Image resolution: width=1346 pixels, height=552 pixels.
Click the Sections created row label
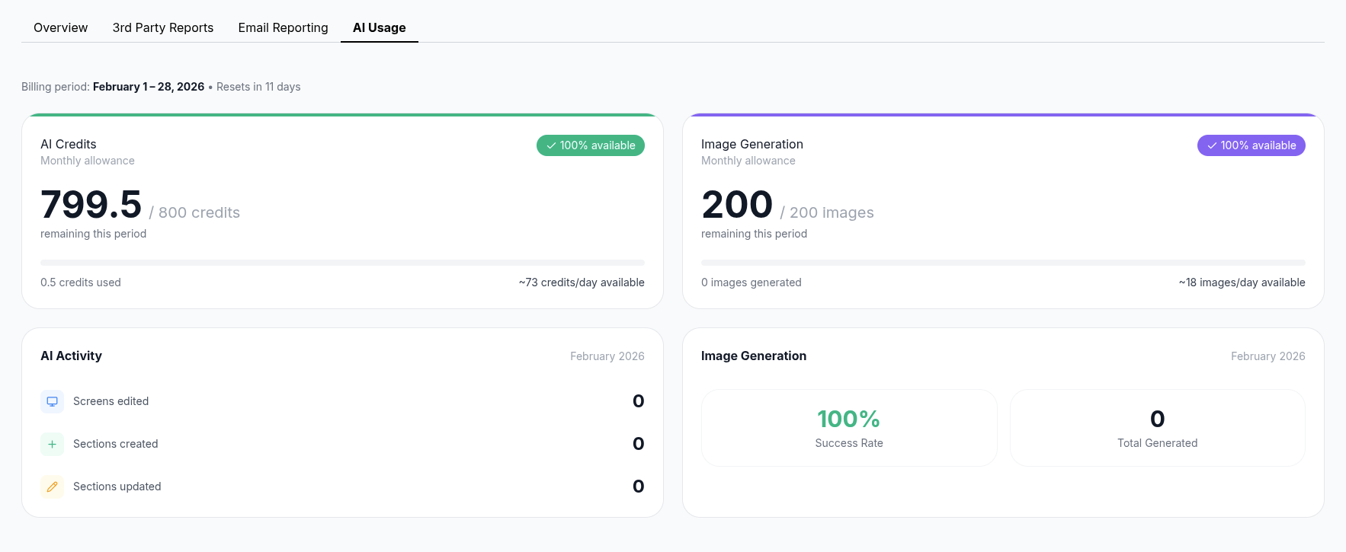coord(115,444)
